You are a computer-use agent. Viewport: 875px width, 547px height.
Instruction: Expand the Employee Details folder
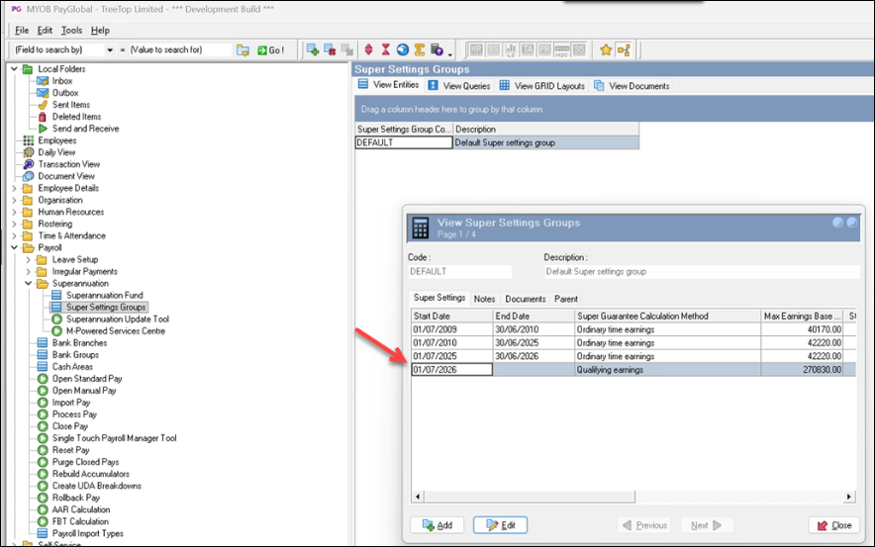point(15,189)
